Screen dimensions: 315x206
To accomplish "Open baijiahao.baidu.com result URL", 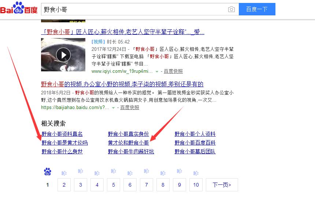I will pyautogui.click(x=75, y=108).
